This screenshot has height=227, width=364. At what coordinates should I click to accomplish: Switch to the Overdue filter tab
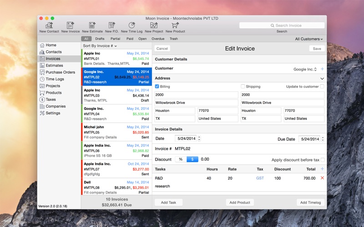[x=158, y=39]
